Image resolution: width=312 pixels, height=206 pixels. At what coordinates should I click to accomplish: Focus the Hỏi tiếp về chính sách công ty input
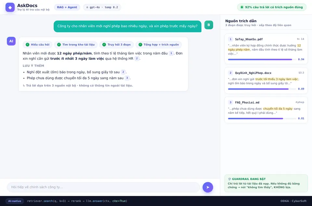[103, 187]
